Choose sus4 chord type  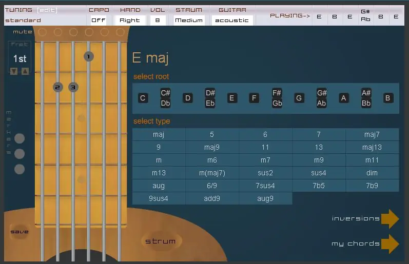[x=319, y=173]
